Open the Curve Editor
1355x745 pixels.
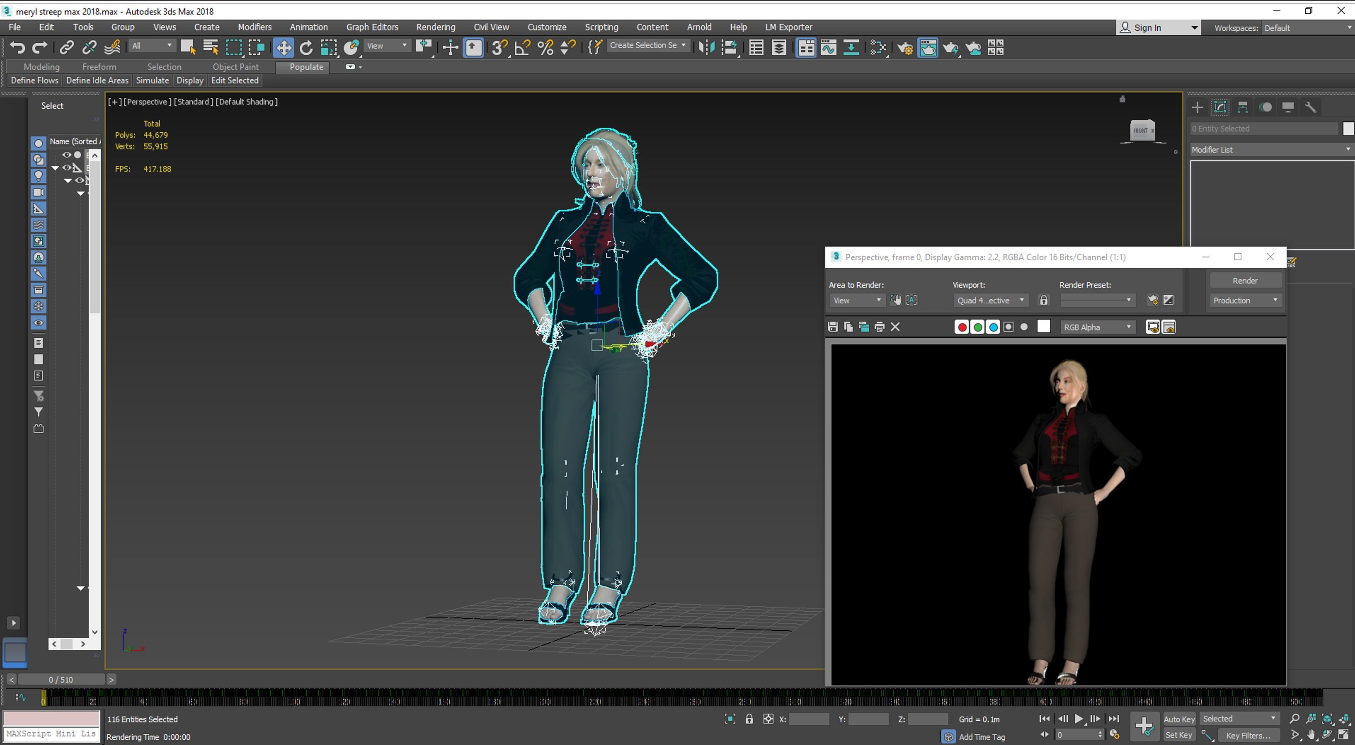(829, 47)
